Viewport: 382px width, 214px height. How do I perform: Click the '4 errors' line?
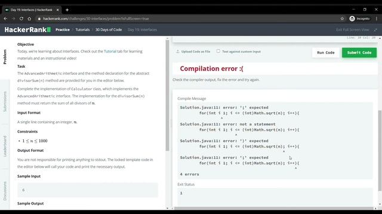(190, 174)
